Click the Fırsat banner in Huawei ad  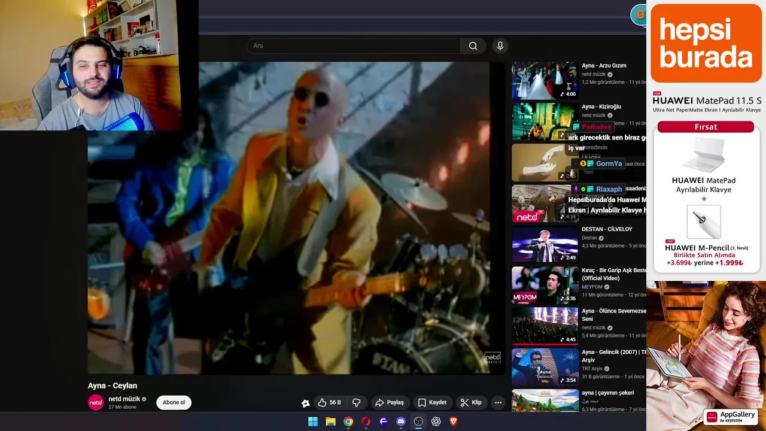point(706,127)
